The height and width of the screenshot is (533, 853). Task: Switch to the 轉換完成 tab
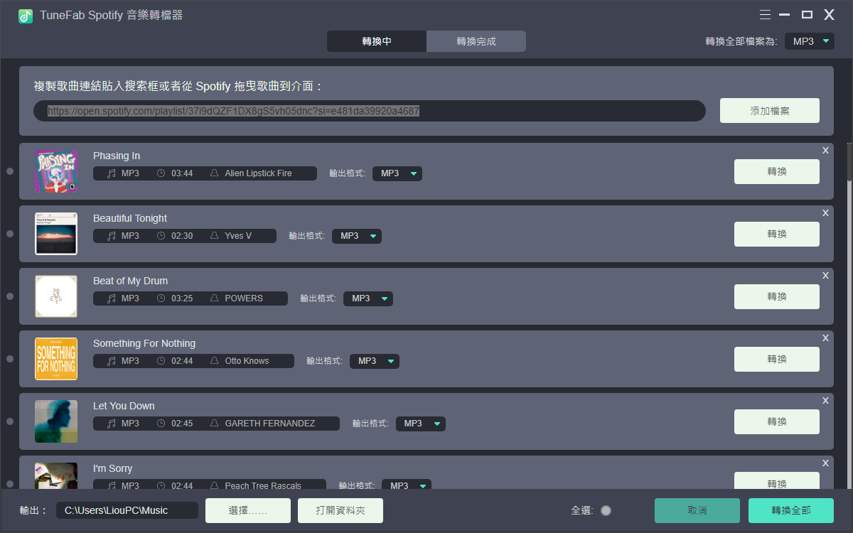click(x=476, y=41)
